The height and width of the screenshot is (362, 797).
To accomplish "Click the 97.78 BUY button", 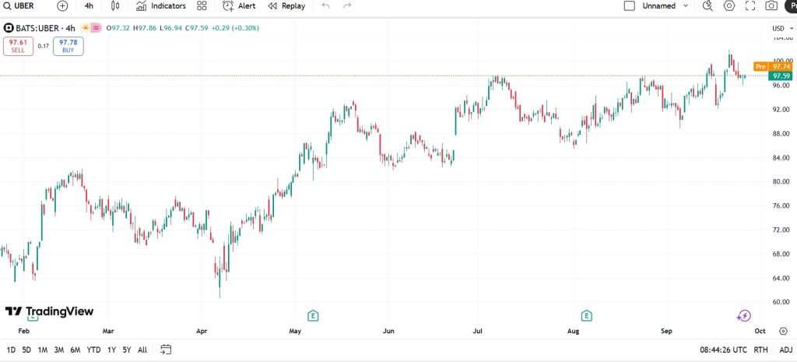I will coord(68,46).
